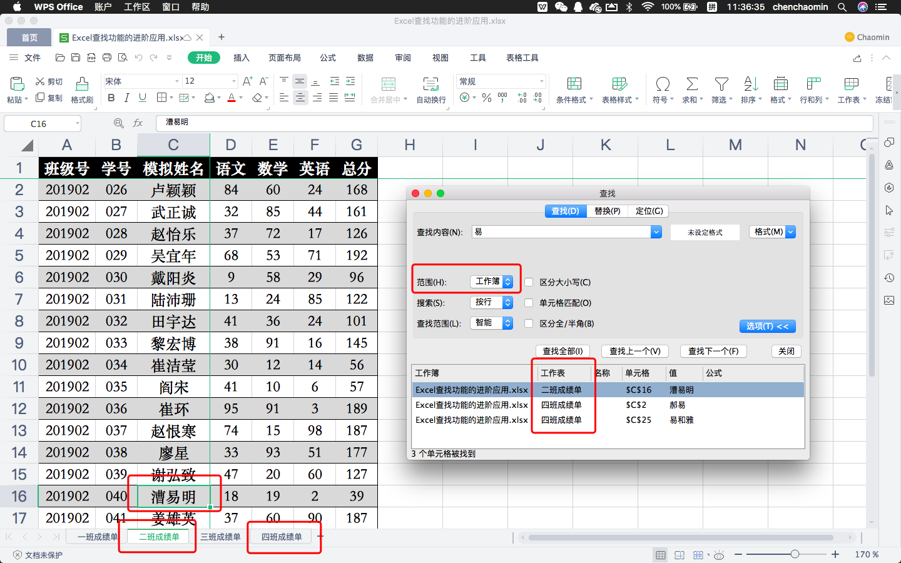Copy selection with 复制
The image size is (901, 563).
click(x=49, y=98)
